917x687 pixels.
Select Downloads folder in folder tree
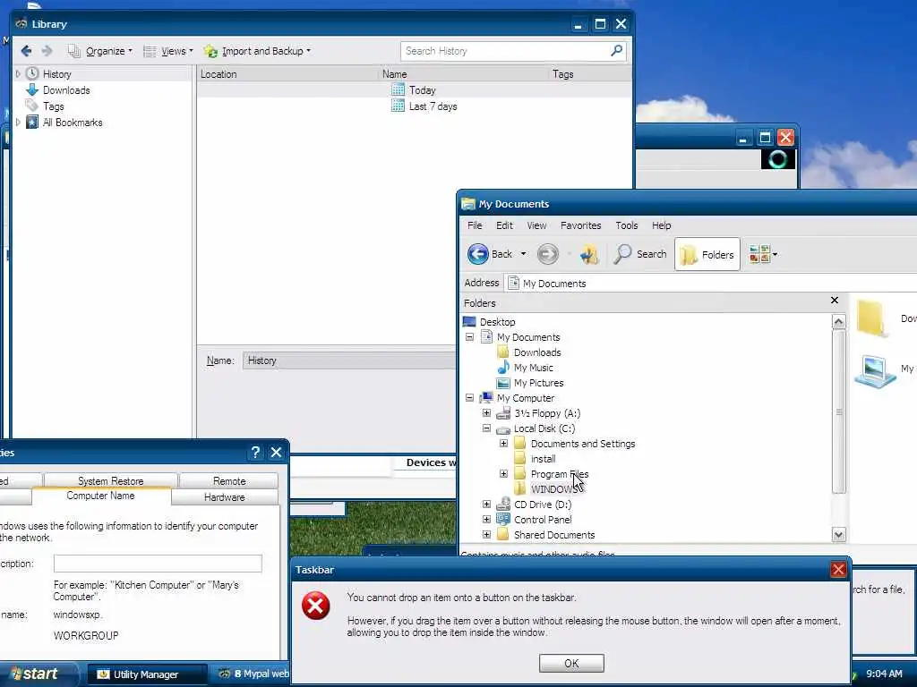click(537, 352)
